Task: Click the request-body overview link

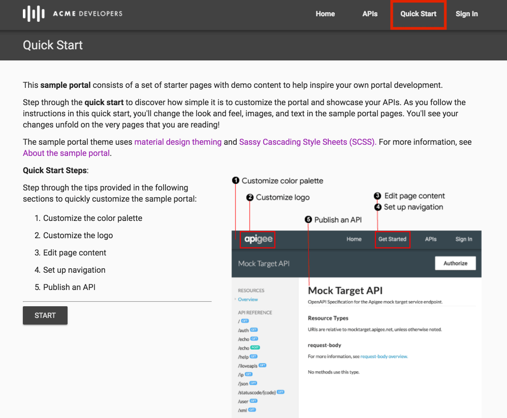Action: tap(384, 357)
